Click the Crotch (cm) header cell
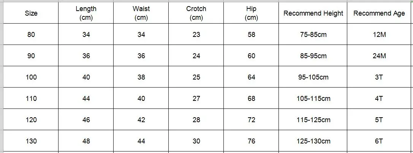 point(196,13)
